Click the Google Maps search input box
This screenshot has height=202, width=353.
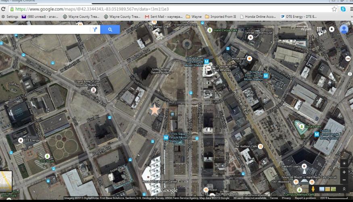[44, 29]
